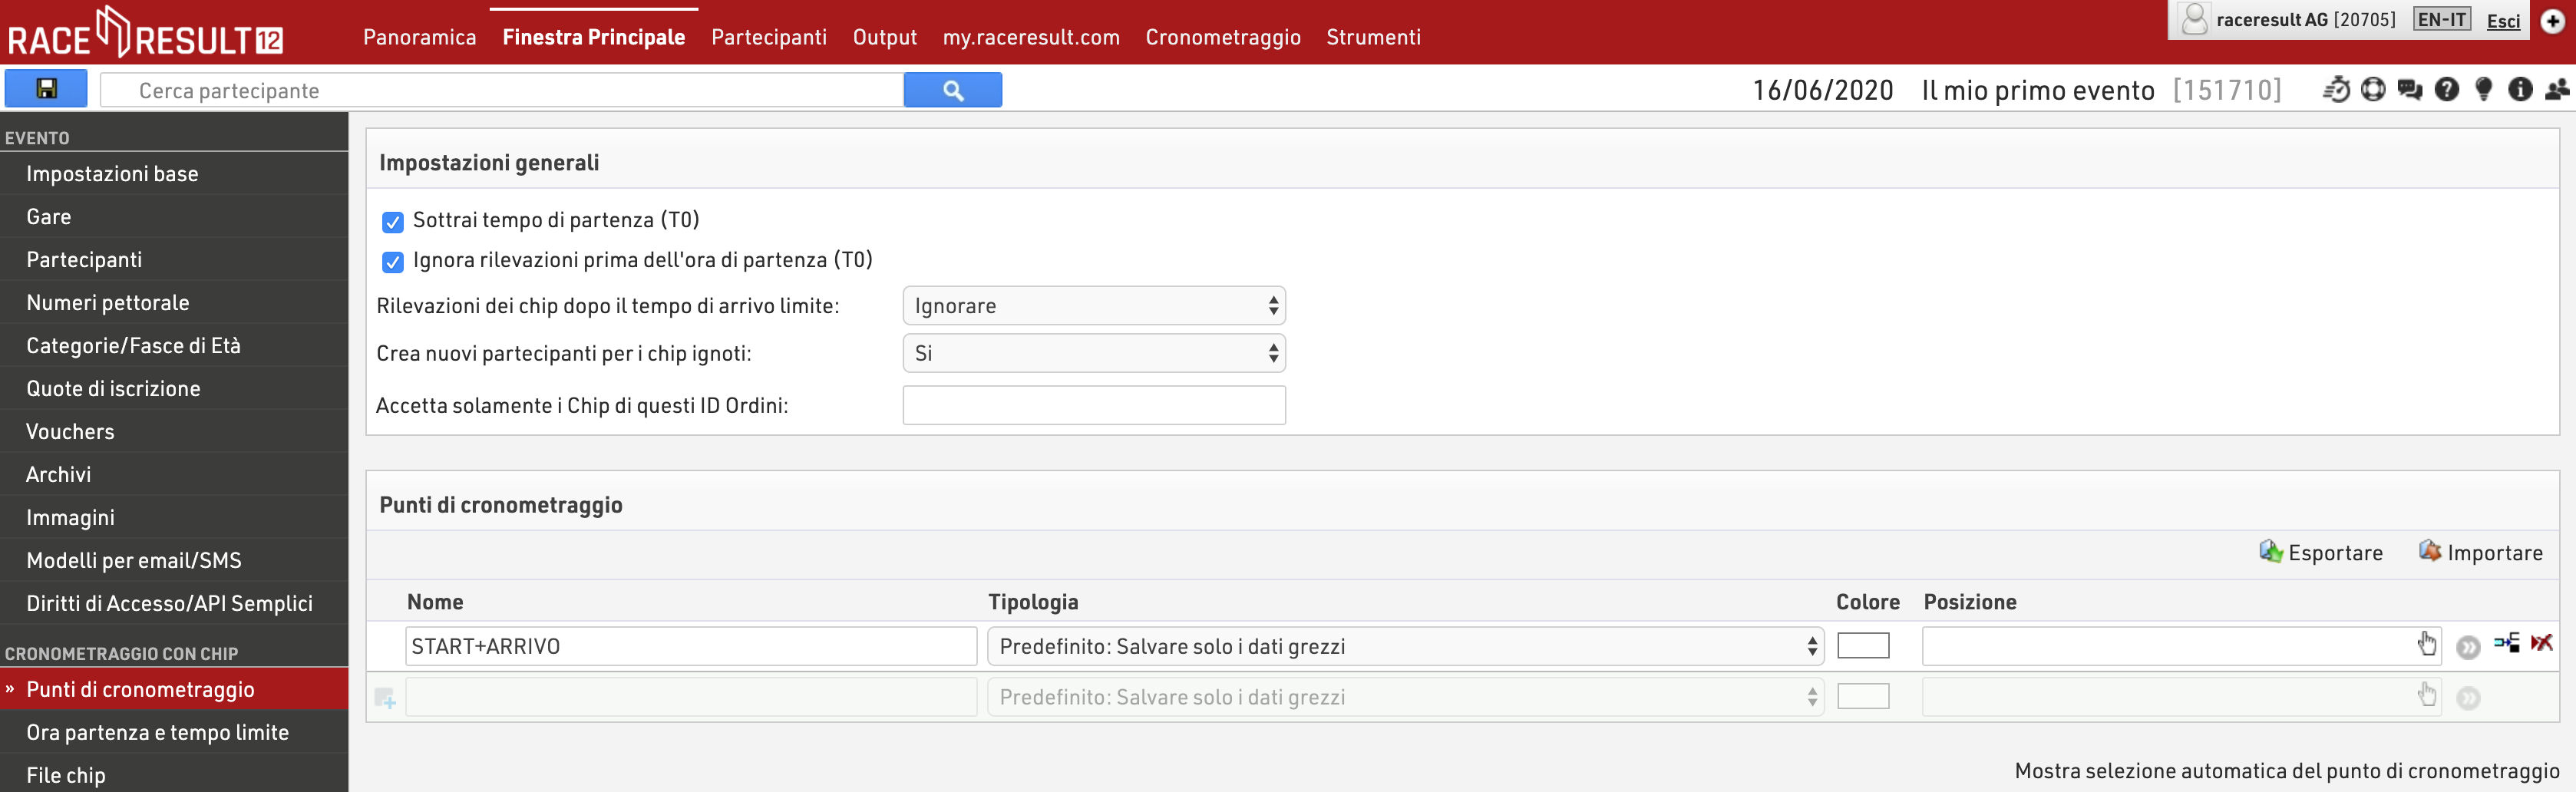Click the hand icon in START+ARRIVO position field
Screen dimensions: 2576x792
click(x=2427, y=643)
